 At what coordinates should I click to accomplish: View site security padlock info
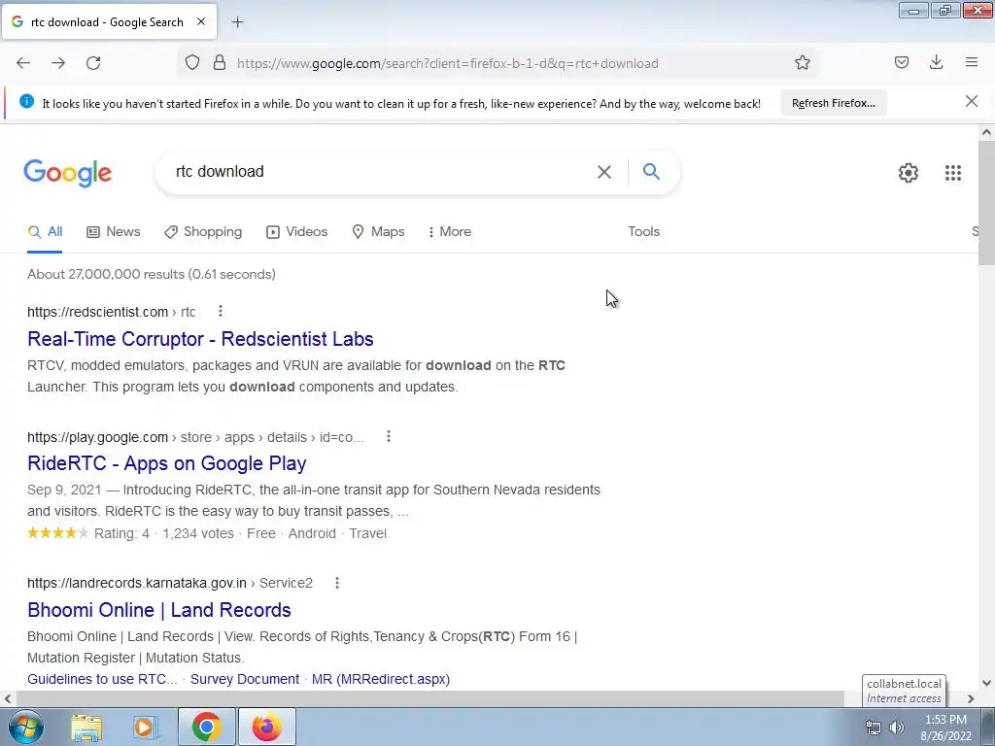point(220,63)
